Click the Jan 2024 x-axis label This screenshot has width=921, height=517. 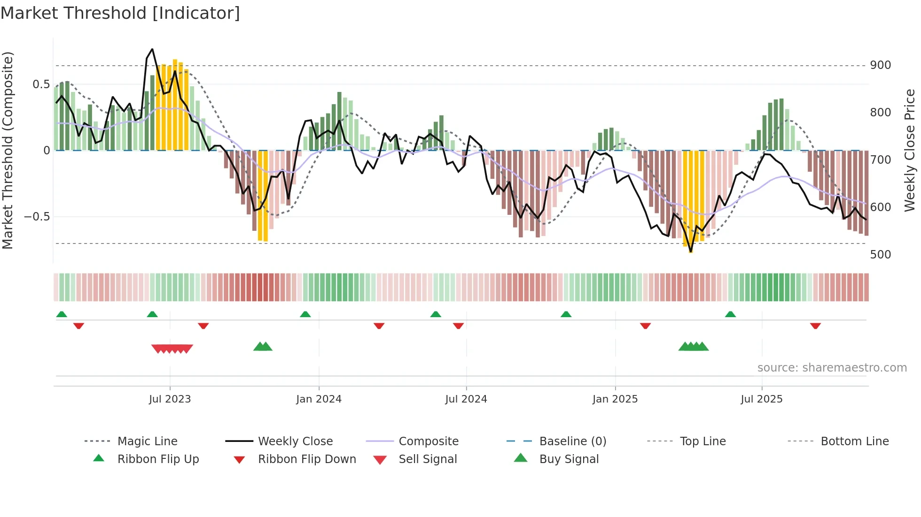319,399
